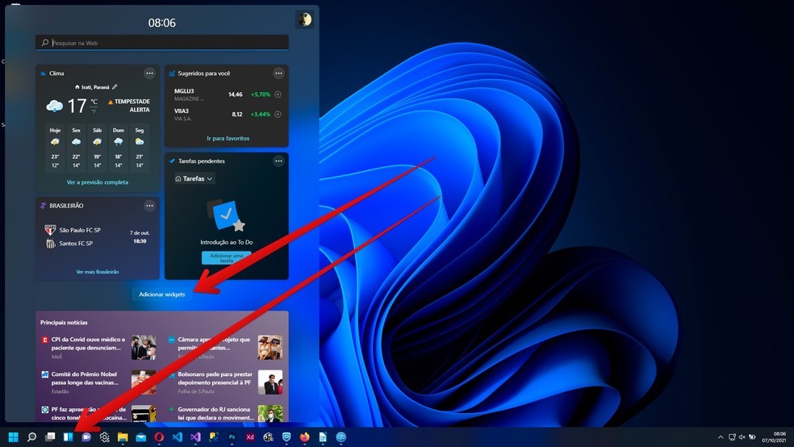This screenshot has height=447, width=794.
Task: Open Sugeridos para você more options
Action: [x=278, y=73]
